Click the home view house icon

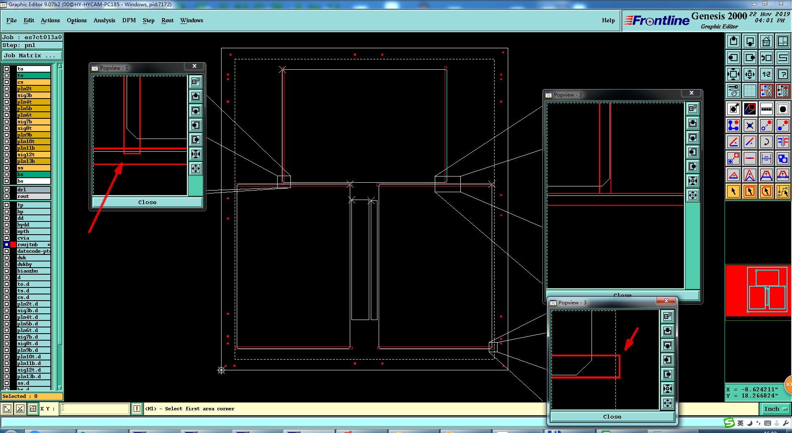766,41
